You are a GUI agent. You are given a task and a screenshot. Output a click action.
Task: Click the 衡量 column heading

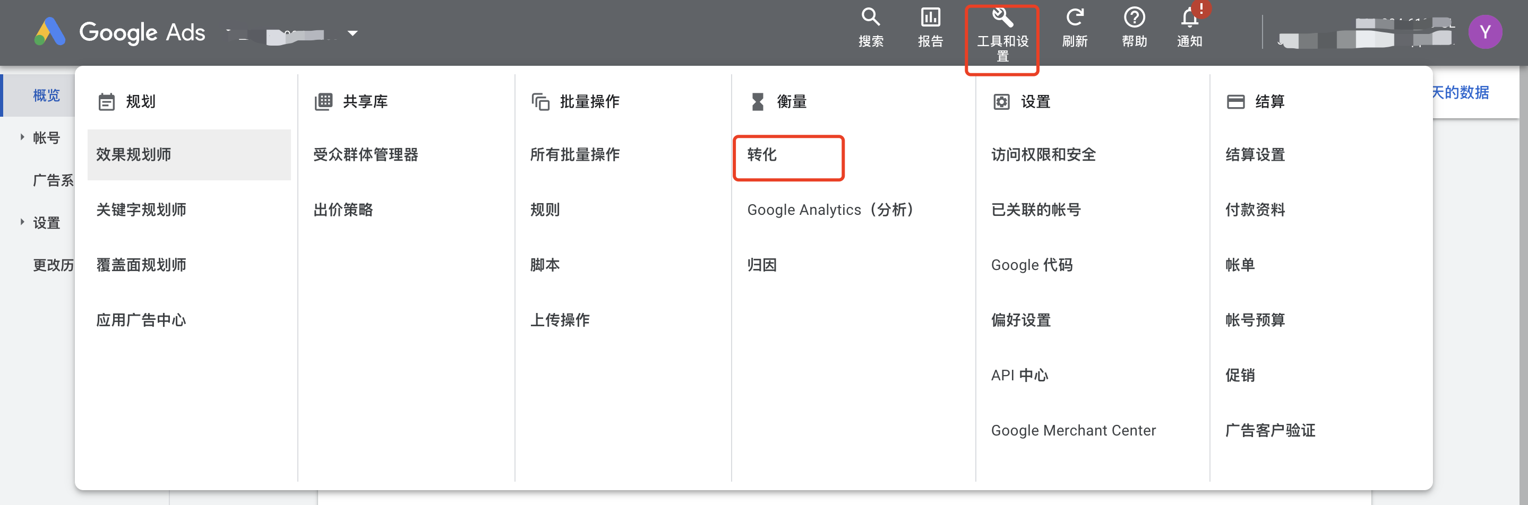(x=792, y=102)
